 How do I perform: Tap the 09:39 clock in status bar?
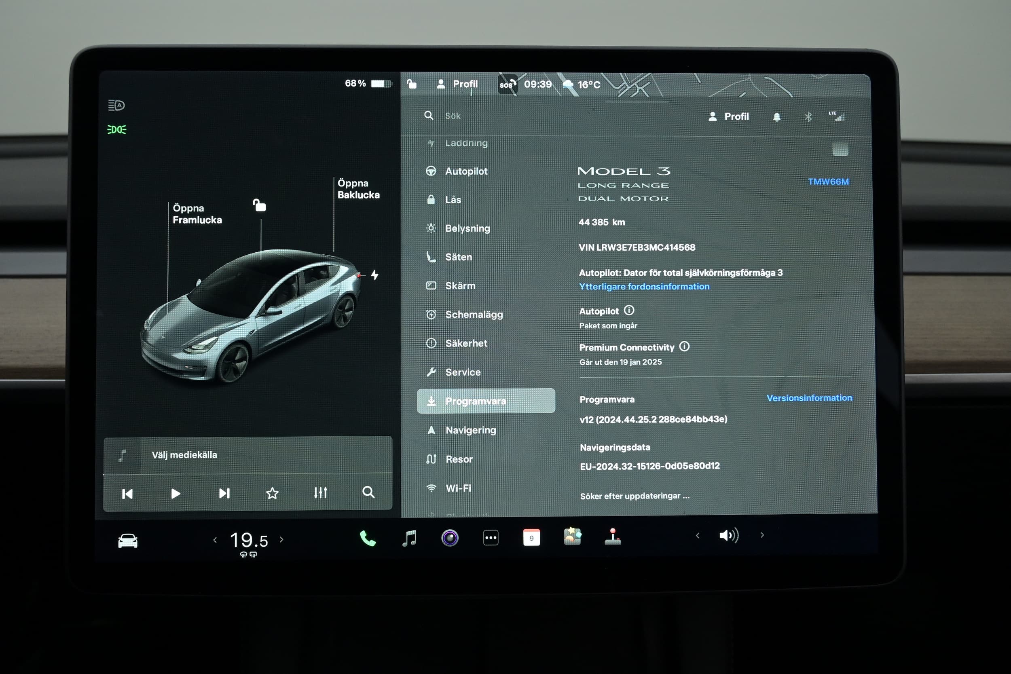tap(537, 84)
